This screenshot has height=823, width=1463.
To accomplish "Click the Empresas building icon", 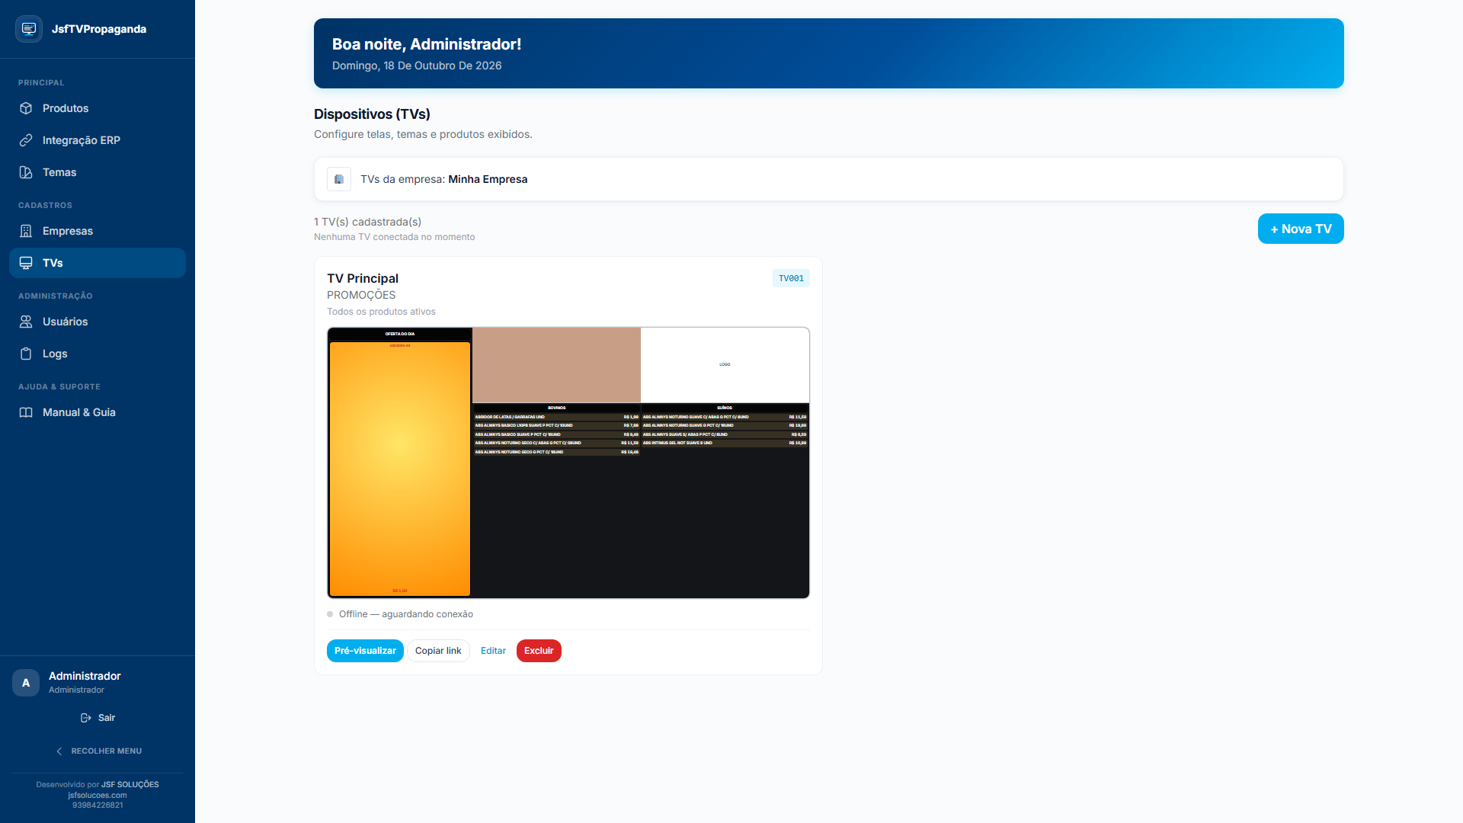I will 26,231.
